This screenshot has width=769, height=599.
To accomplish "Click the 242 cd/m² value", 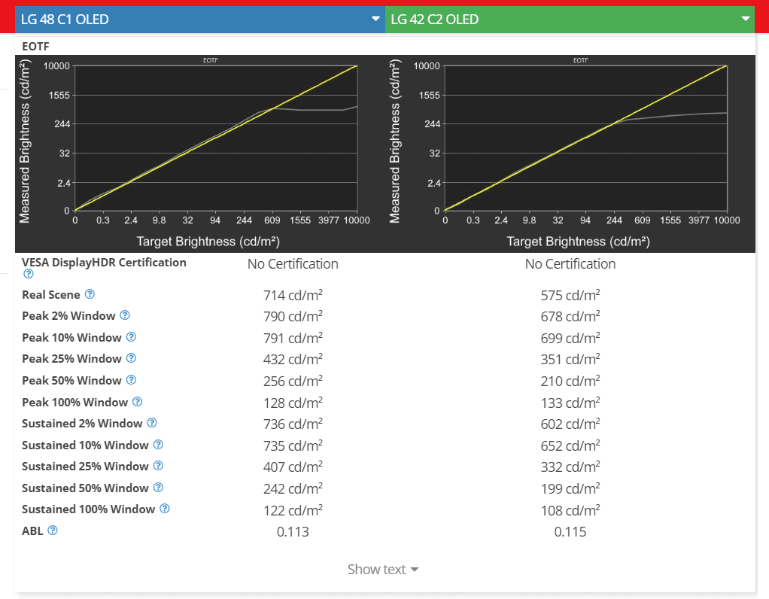I will (293, 488).
